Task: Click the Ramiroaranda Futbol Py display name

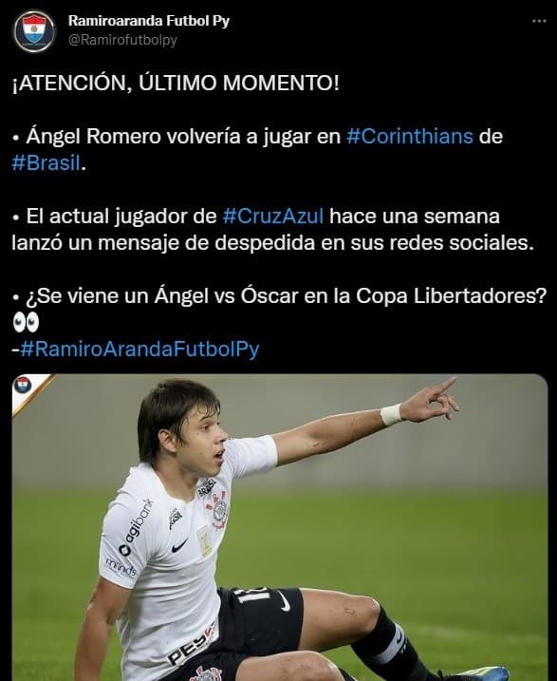Action: (x=149, y=20)
